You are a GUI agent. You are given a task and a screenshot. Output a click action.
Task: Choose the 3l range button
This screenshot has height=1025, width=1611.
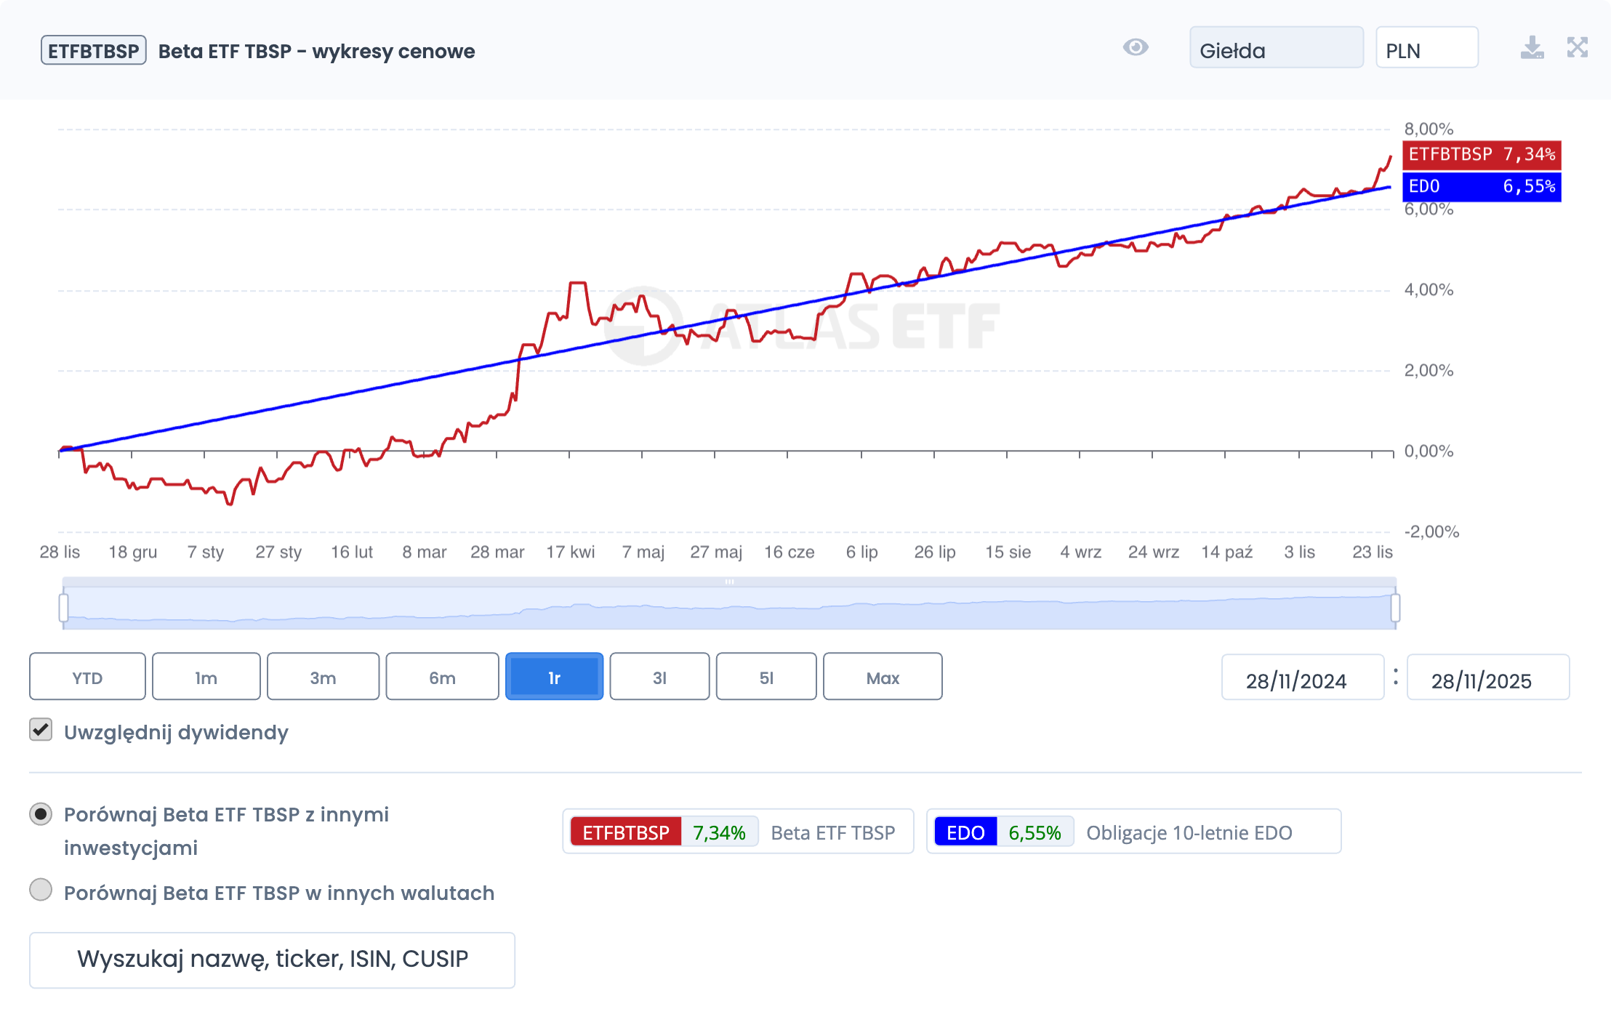pos(659,677)
